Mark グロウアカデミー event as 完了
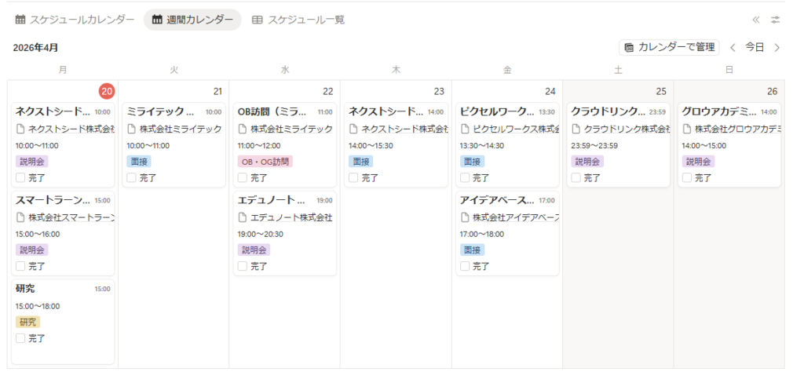Screen dimensions: 804x379 pos(688,178)
